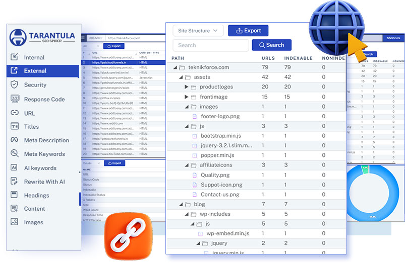Open the Site Structure dropdown
The width and height of the screenshot is (405, 263).
pyautogui.click(x=198, y=31)
